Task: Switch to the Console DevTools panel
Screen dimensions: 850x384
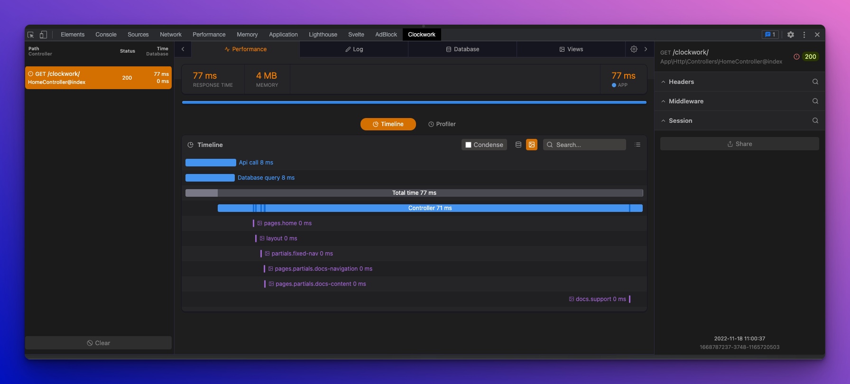Action: 106,35
